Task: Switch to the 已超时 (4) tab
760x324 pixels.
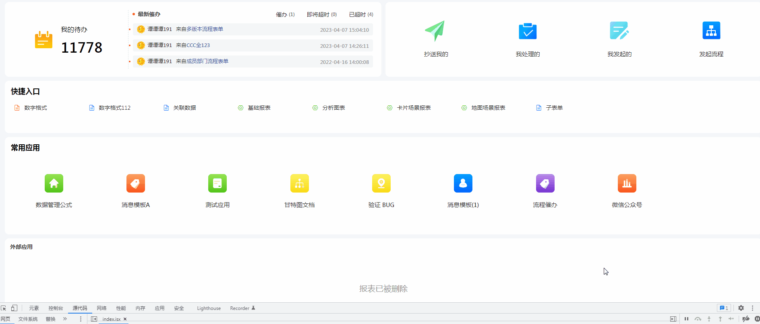Action: pyautogui.click(x=361, y=14)
